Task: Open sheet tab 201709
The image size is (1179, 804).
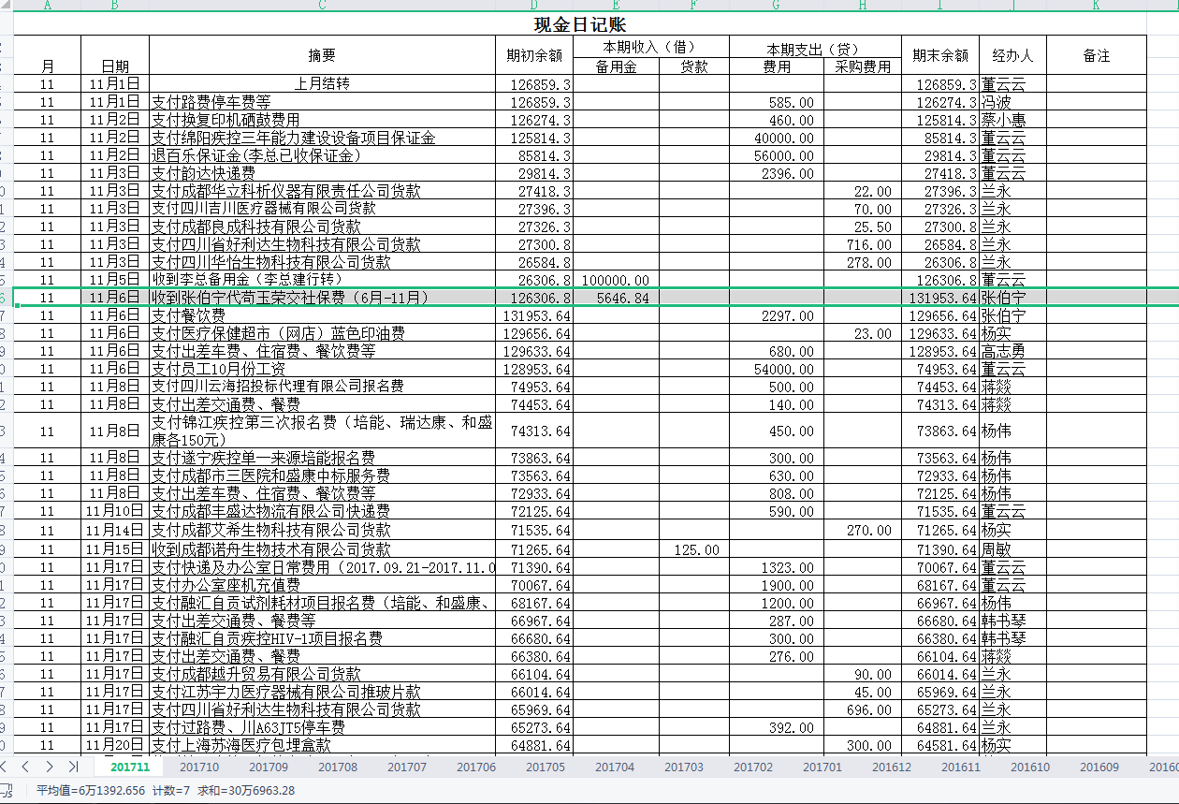Action: 269,767
